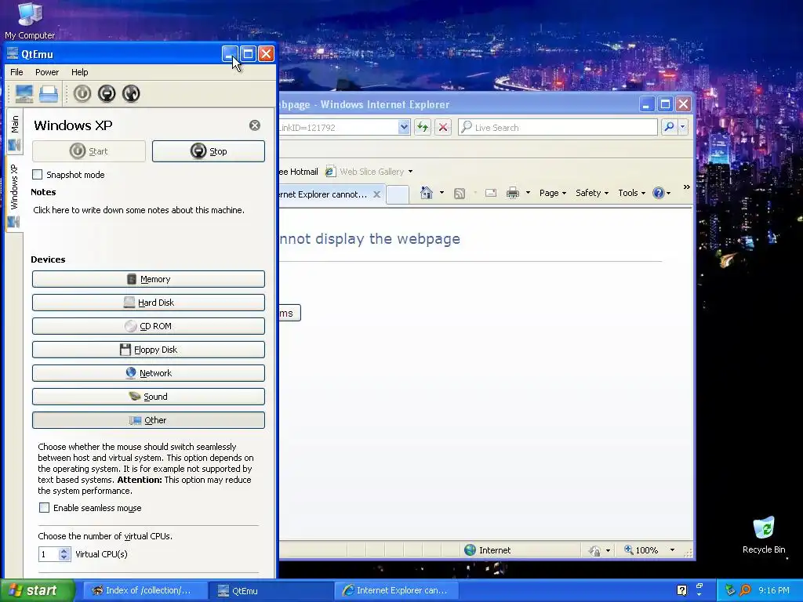Open the Web Slice Gallery favorites item

[x=369, y=172]
